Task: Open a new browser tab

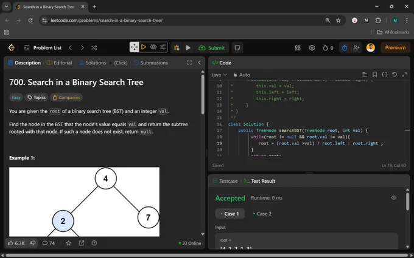Action: (94, 7)
